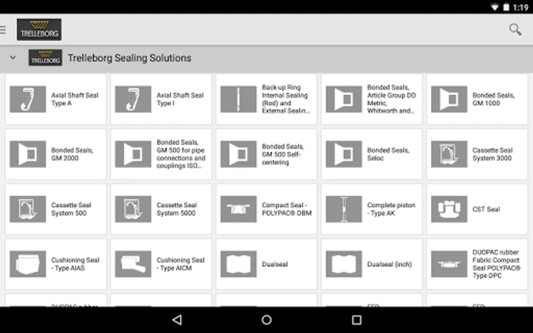533x333 pixels.
Task: Select the Cushioning Seal - Type AICM label
Action: click(x=181, y=264)
